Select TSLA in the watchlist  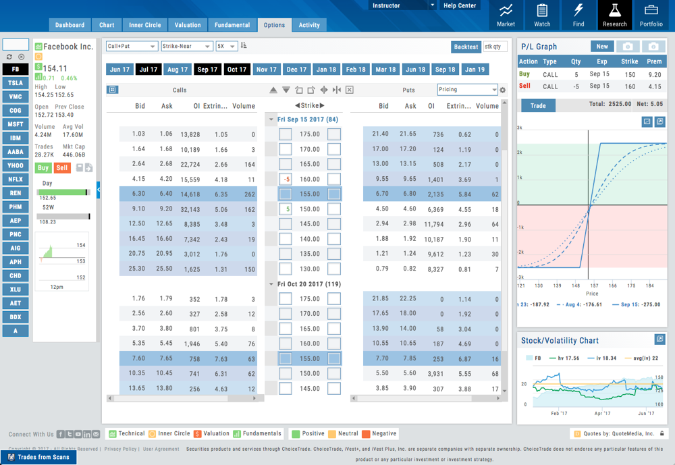coord(16,83)
